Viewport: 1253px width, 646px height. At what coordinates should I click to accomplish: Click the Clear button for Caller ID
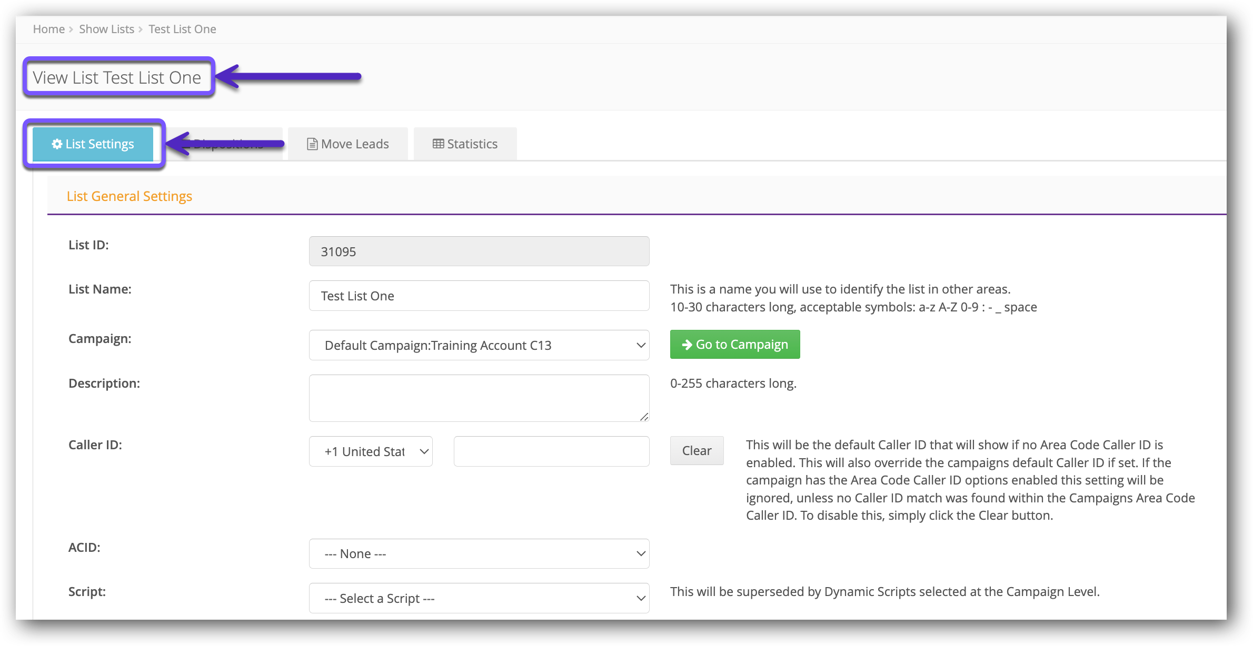pos(697,450)
